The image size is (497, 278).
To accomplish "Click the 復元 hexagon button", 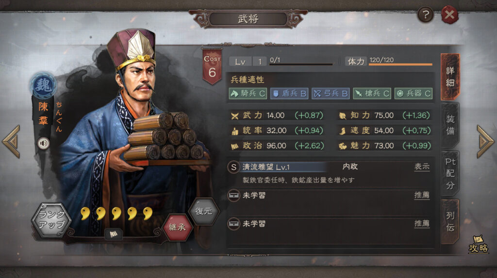I will click(x=203, y=211).
